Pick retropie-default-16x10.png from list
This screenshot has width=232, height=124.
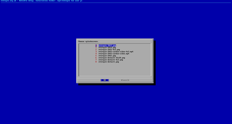(112, 58)
